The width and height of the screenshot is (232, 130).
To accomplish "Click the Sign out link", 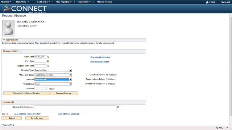I will pyautogui.click(x=225, y=2).
